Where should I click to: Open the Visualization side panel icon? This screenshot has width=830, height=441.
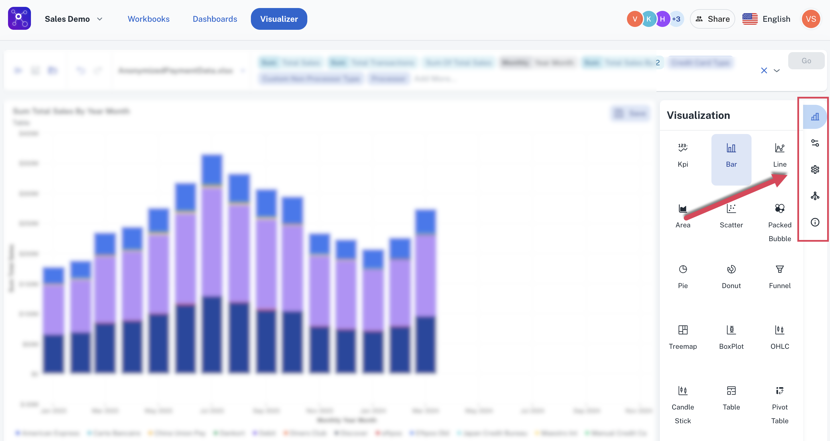pyautogui.click(x=815, y=117)
